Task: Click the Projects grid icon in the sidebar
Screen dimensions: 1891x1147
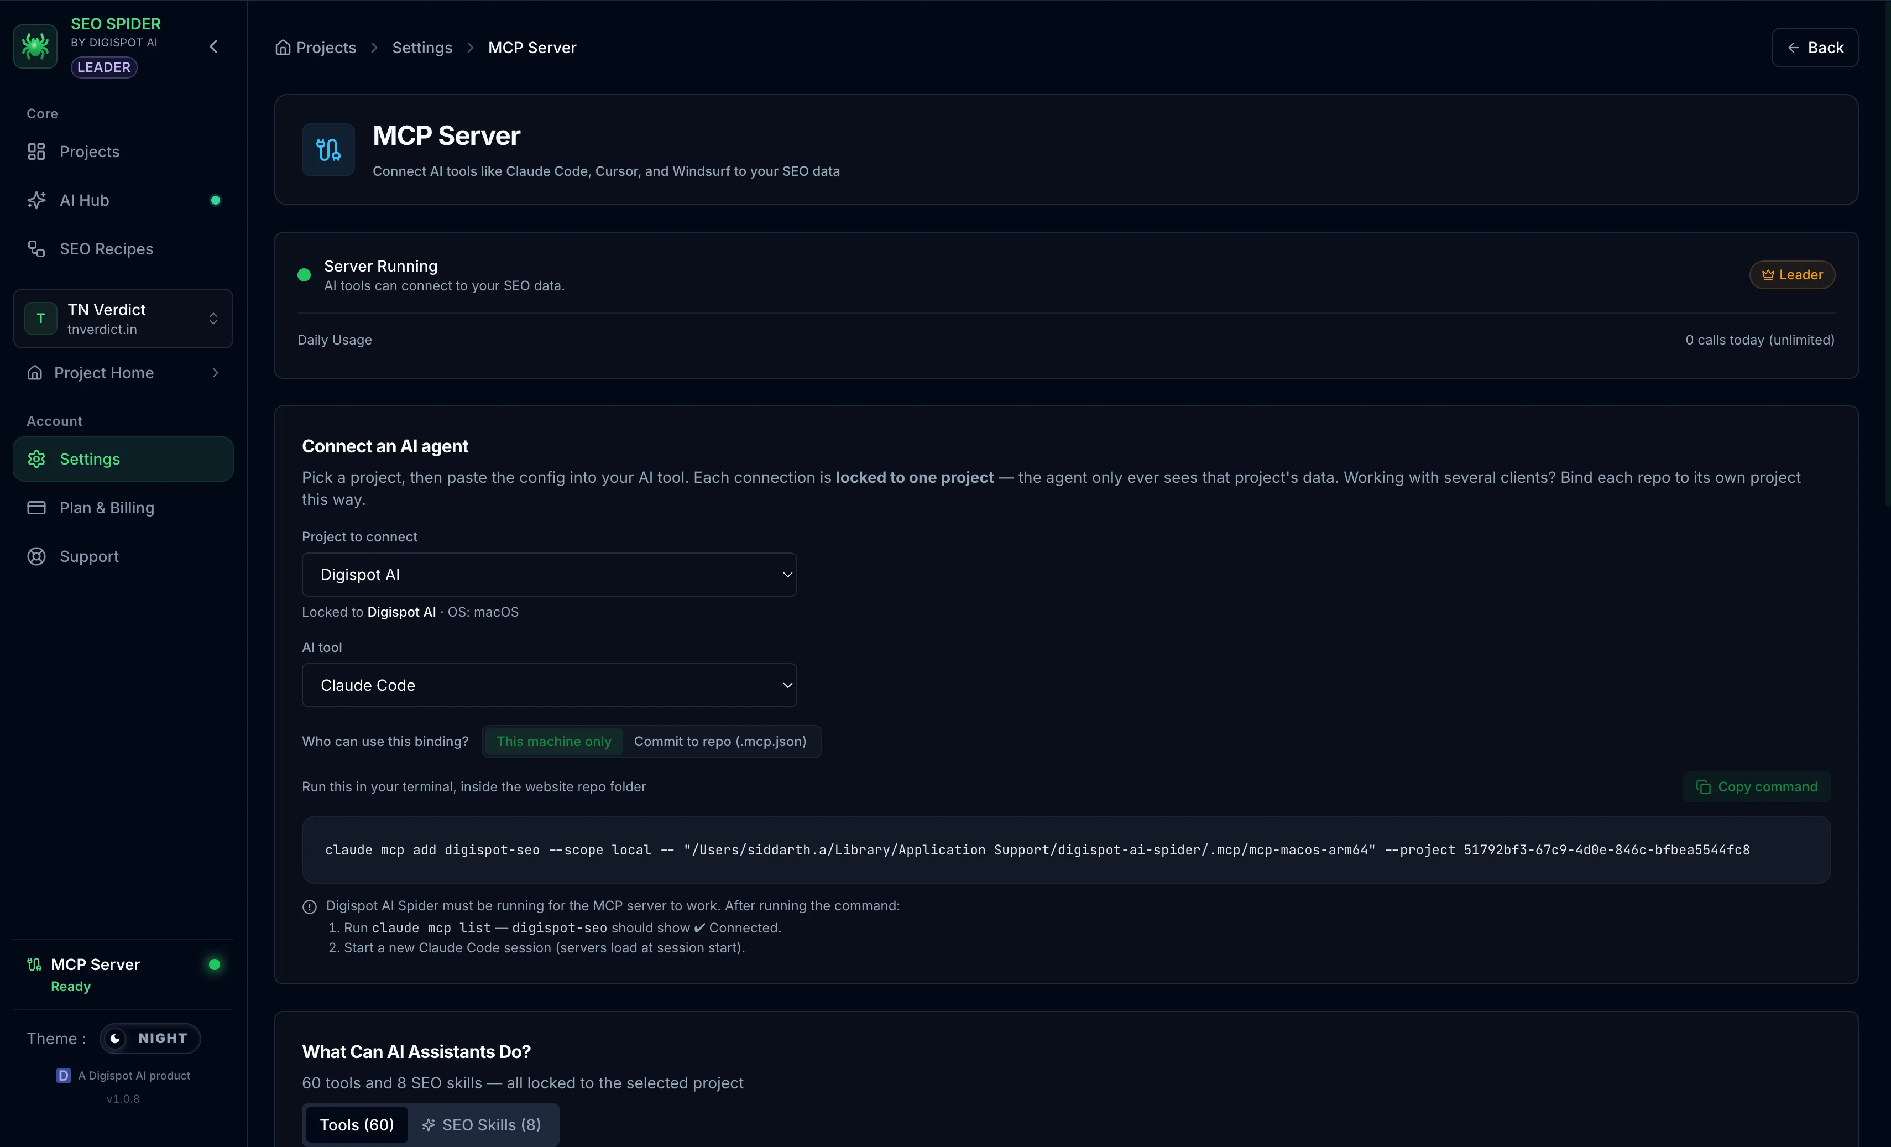Action: tap(36, 152)
